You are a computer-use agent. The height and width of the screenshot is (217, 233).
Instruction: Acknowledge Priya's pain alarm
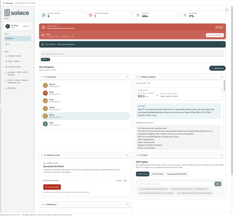(x=215, y=35)
